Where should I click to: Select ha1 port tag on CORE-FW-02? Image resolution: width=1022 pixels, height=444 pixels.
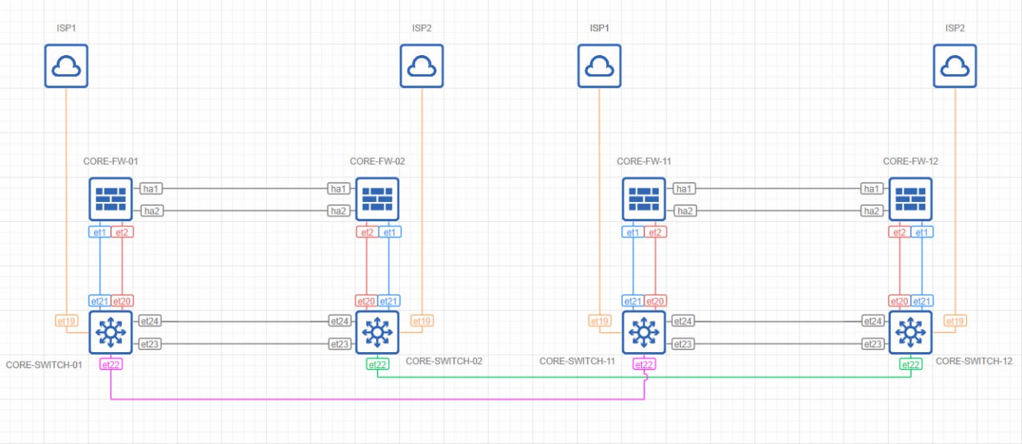point(339,188)
